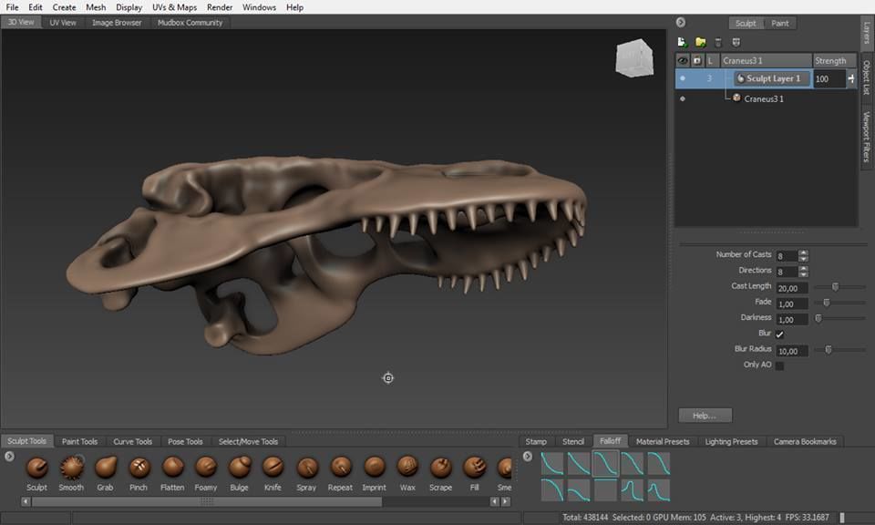Enable the Only AO checkbox

779,366
